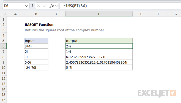The width and height of the screenshot is (181, 103).
Task: Select cell containing 5-5i
Action: 36,62
